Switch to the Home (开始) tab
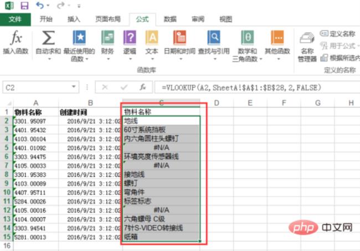This screenshot has height=251, width=360. (46, 19)
